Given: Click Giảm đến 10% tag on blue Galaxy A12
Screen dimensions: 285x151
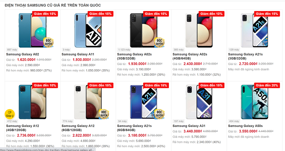Looking at the screenshot, I should coord(45,85).
